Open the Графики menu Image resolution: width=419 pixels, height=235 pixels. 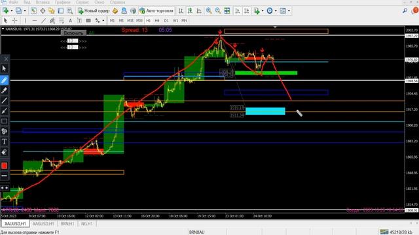tap(63, 2)
